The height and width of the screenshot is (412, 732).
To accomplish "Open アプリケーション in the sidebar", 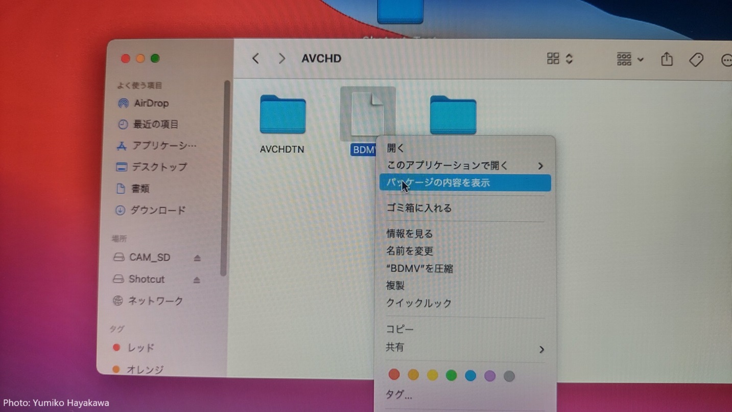I will [x=156, y=146].
